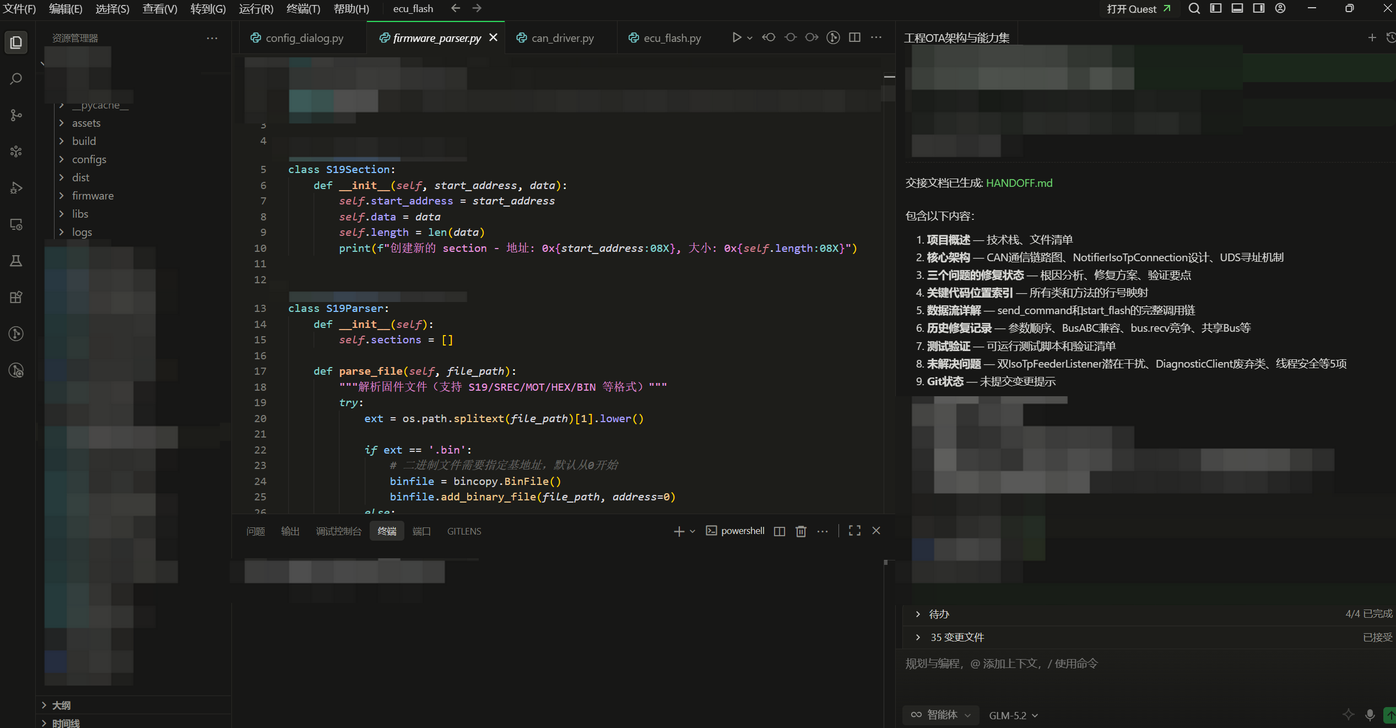
Task: Open run button dropdown arrow
Action: click(750, 38)
